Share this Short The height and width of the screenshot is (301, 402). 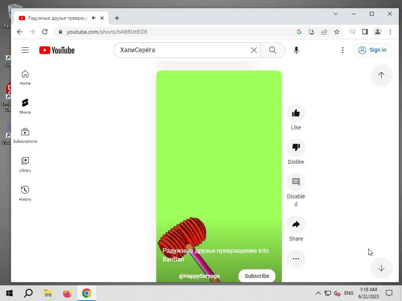[x=296, y=225]
